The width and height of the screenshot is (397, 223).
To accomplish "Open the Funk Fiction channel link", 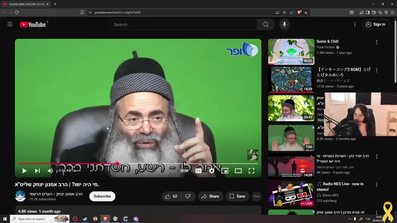I will tap(325, 47).
